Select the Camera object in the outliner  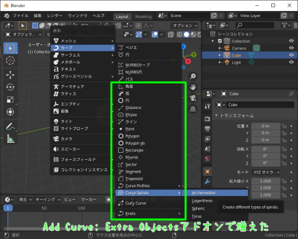tap(239, 48)
